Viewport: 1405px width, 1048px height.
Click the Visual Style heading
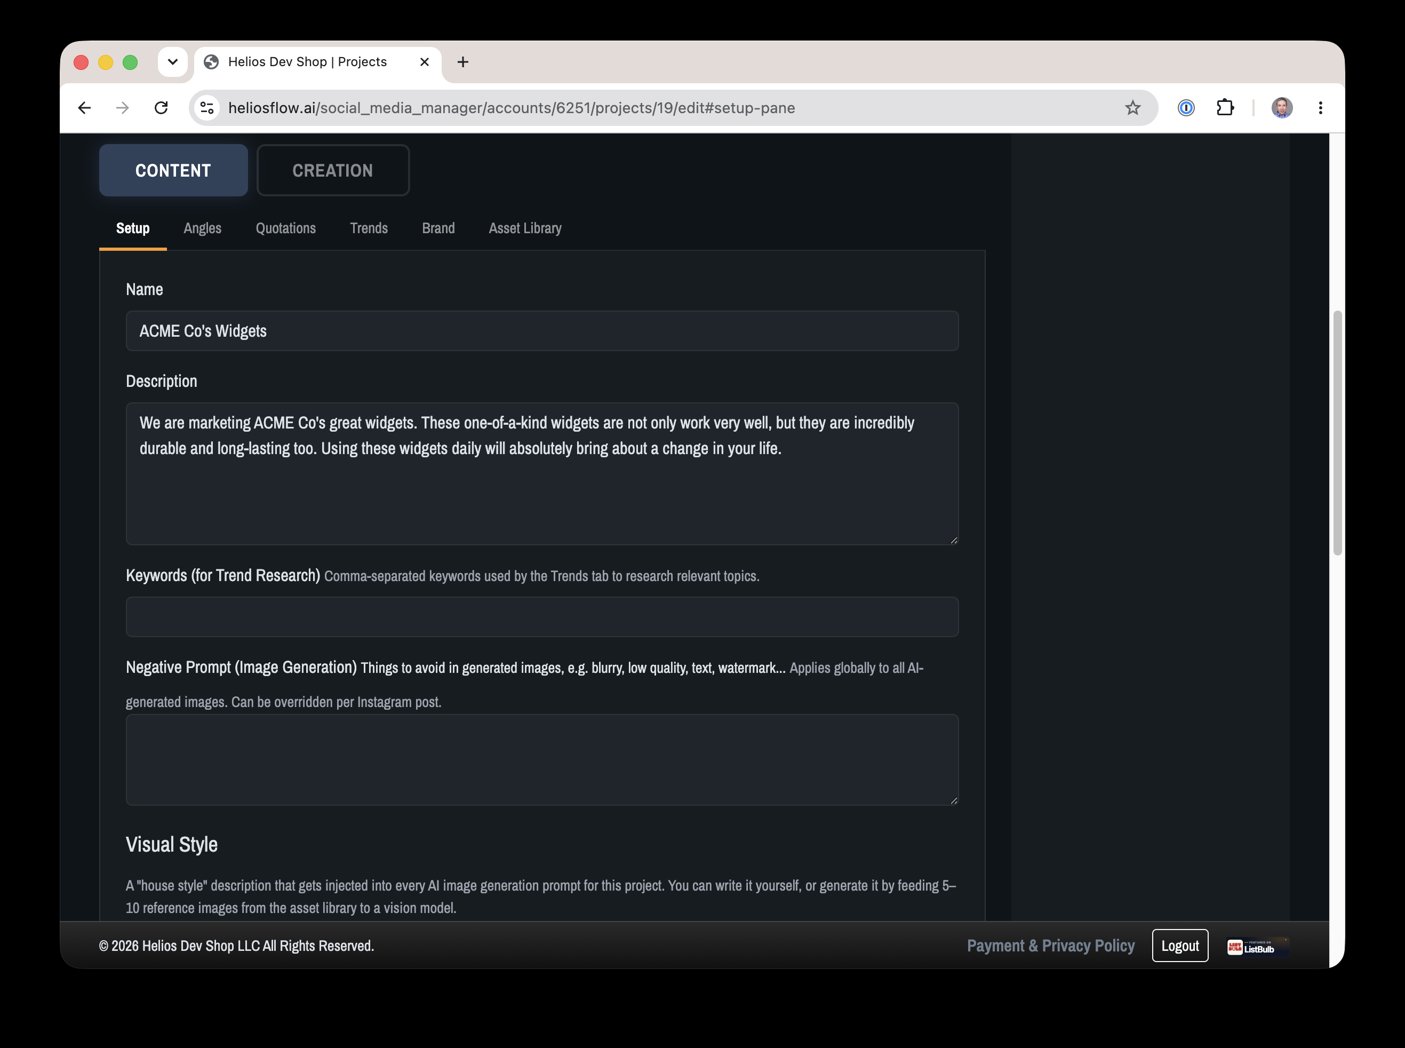[x=172, y=845]
